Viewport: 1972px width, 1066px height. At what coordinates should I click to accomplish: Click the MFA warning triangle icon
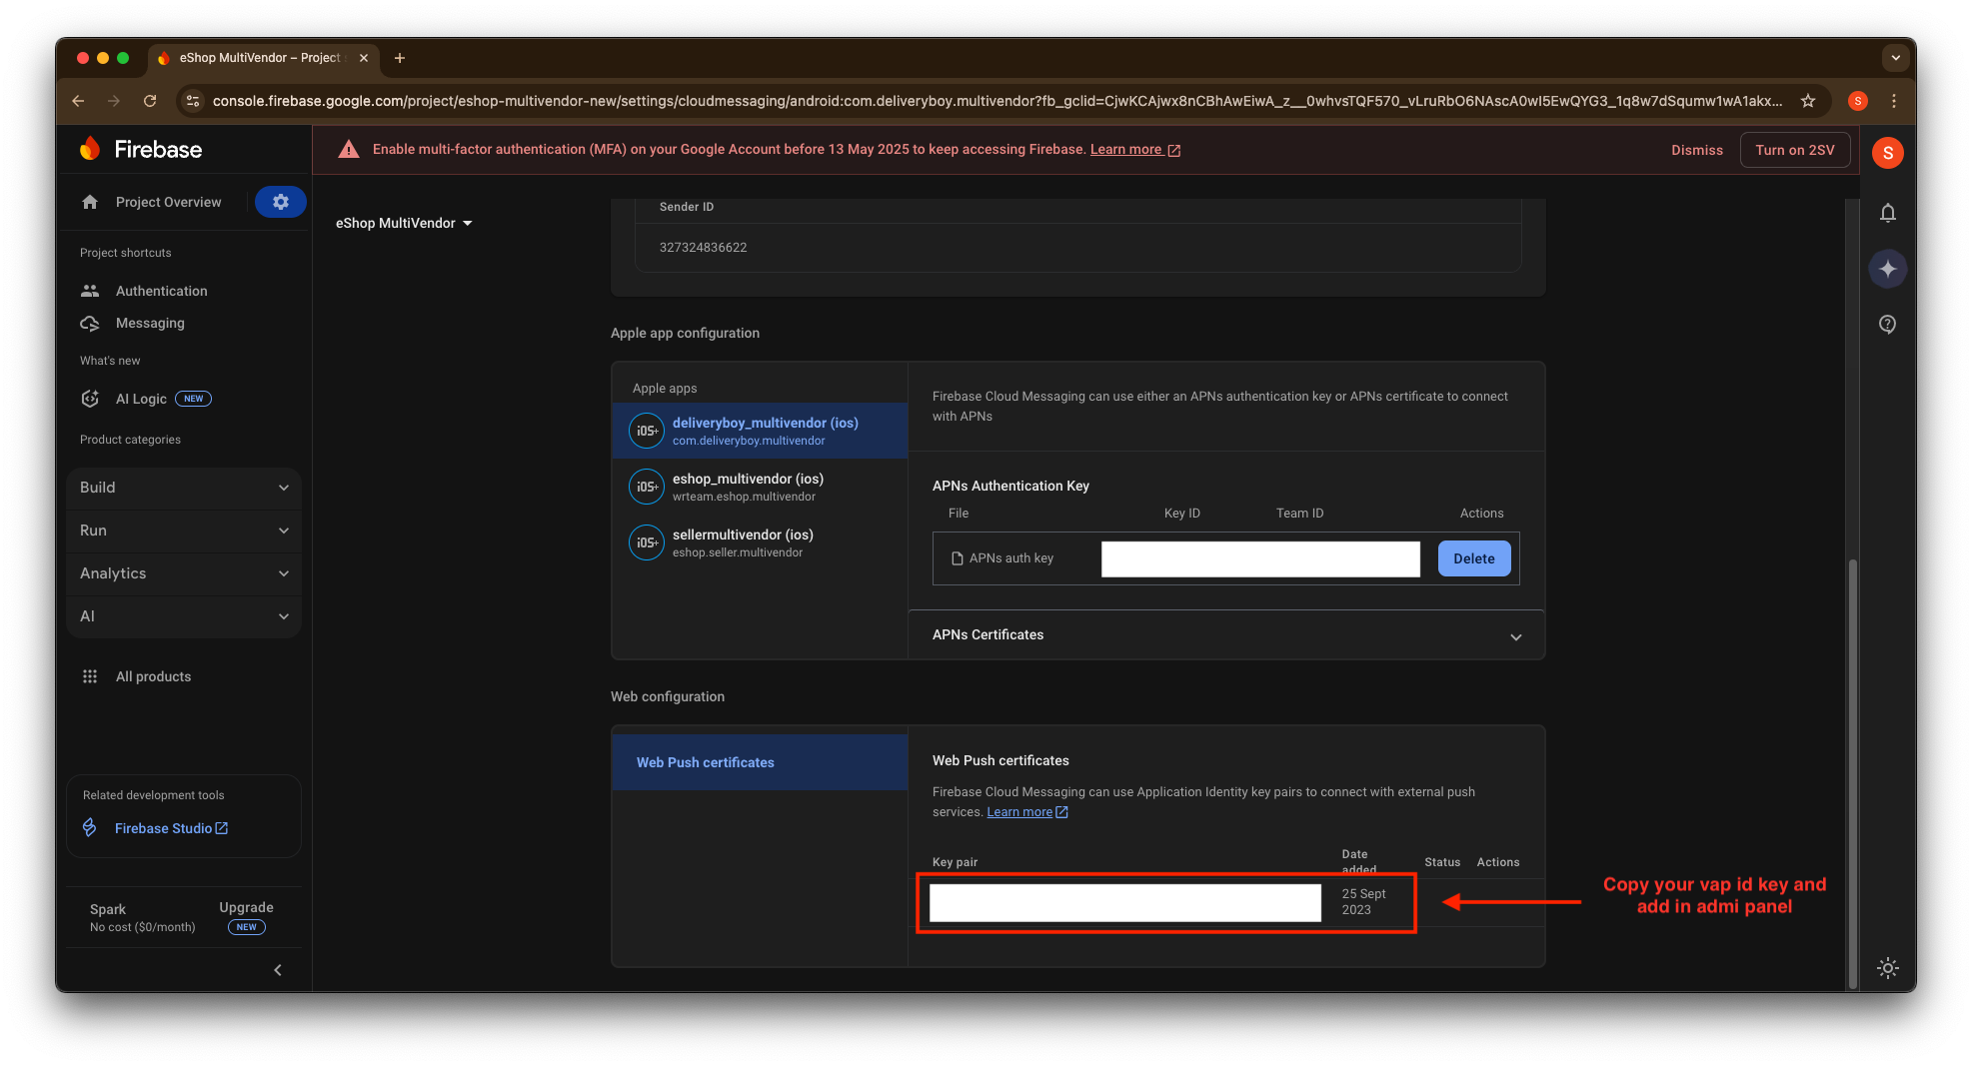pyautogui.click(x=348, y=150)
